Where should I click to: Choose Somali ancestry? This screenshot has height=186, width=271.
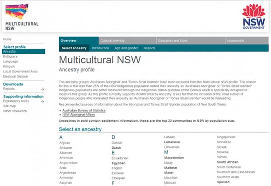pos(222,157)
